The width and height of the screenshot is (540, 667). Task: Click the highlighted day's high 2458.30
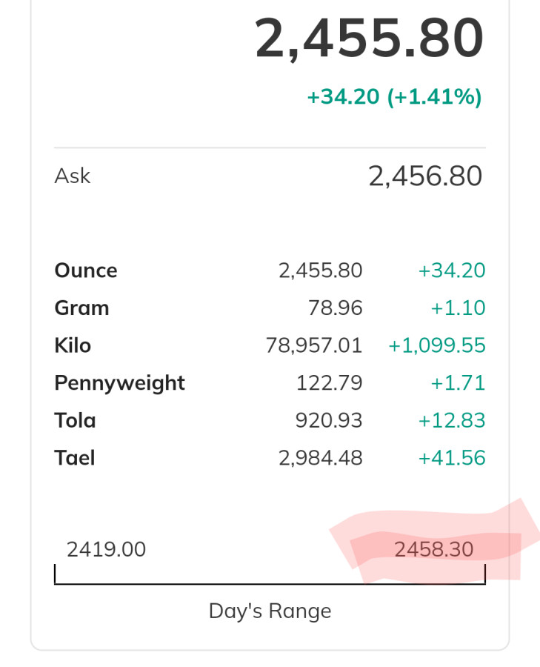click(434, 549)
